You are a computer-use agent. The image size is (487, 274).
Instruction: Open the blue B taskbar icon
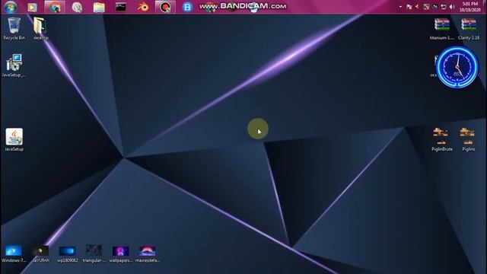pyautogui.click(x=187, y=7)
